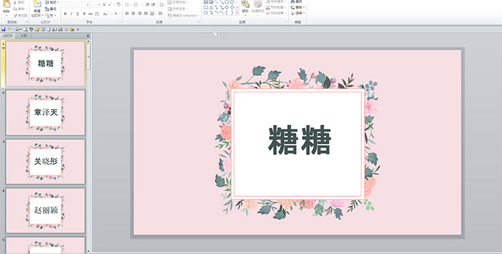This screenshot has height=254, width=502.
Task: Align text right
Action: [x=140, y=13]
